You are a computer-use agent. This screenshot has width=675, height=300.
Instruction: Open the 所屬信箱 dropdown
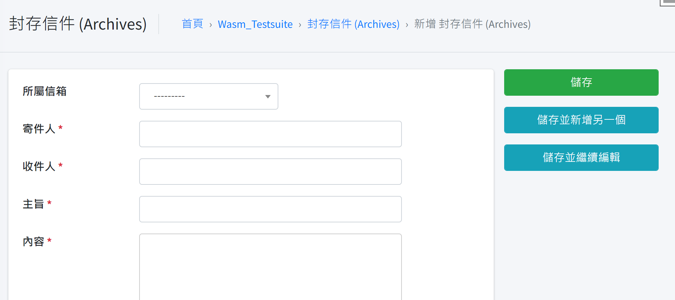[208, 96]
